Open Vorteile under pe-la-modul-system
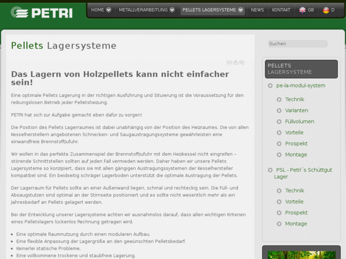This screenshot has width=346, height=259. pos(294,133)
